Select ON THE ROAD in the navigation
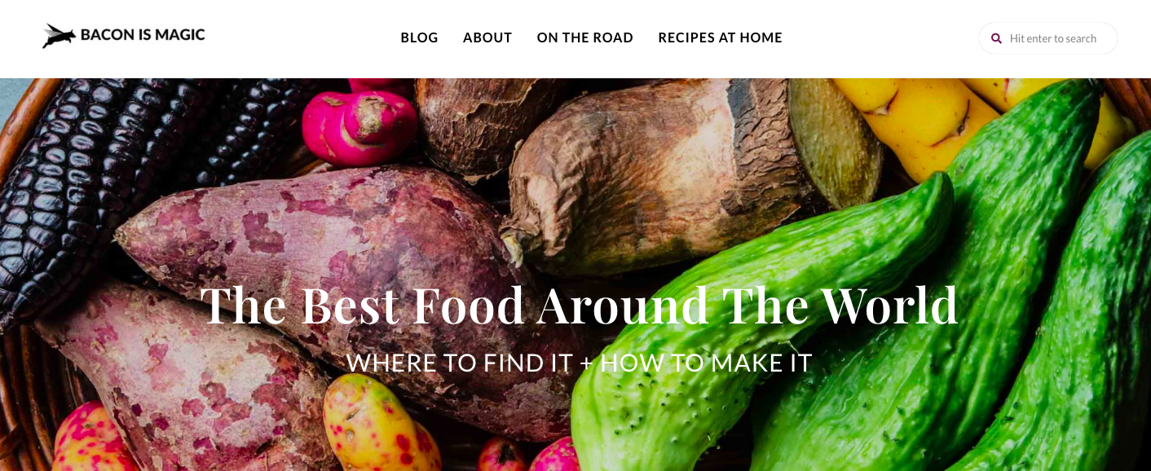 click(x=585, y=37)
